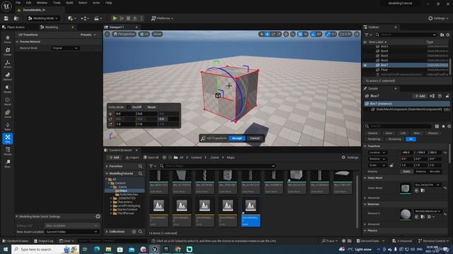
Task: Collapse the Materials section in Details
Action: 365,204
